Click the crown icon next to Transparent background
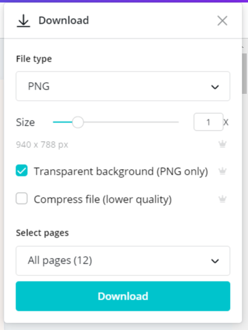The image size is (248, 330). (x=223, y=171)
